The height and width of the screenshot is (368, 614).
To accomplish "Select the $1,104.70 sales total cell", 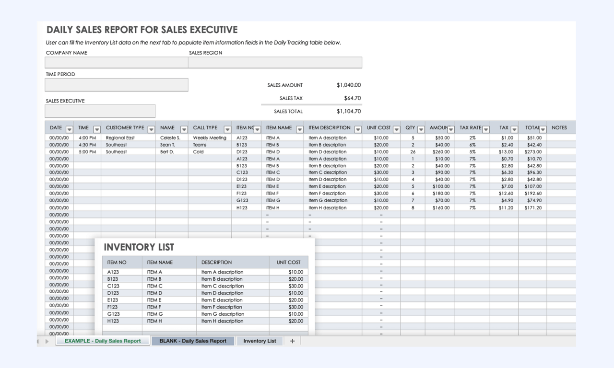I will (x=349, y=111).
